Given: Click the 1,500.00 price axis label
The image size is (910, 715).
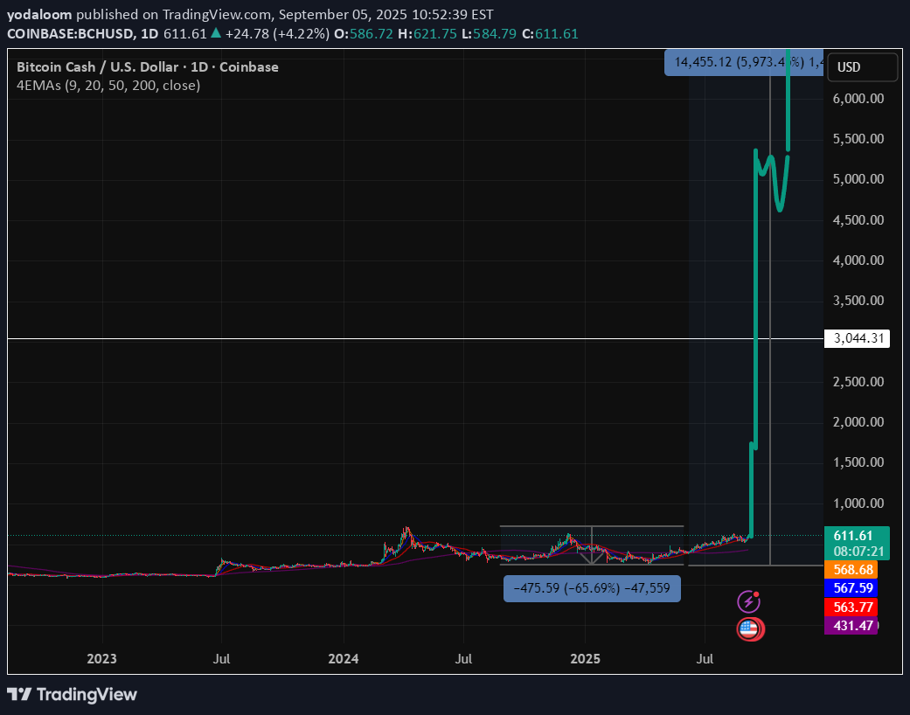Looking at the screenshot, I should (x=859, y=462).
